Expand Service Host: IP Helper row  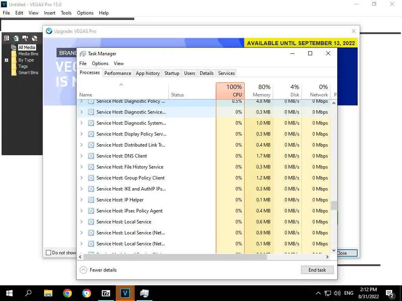pos(82,200)
